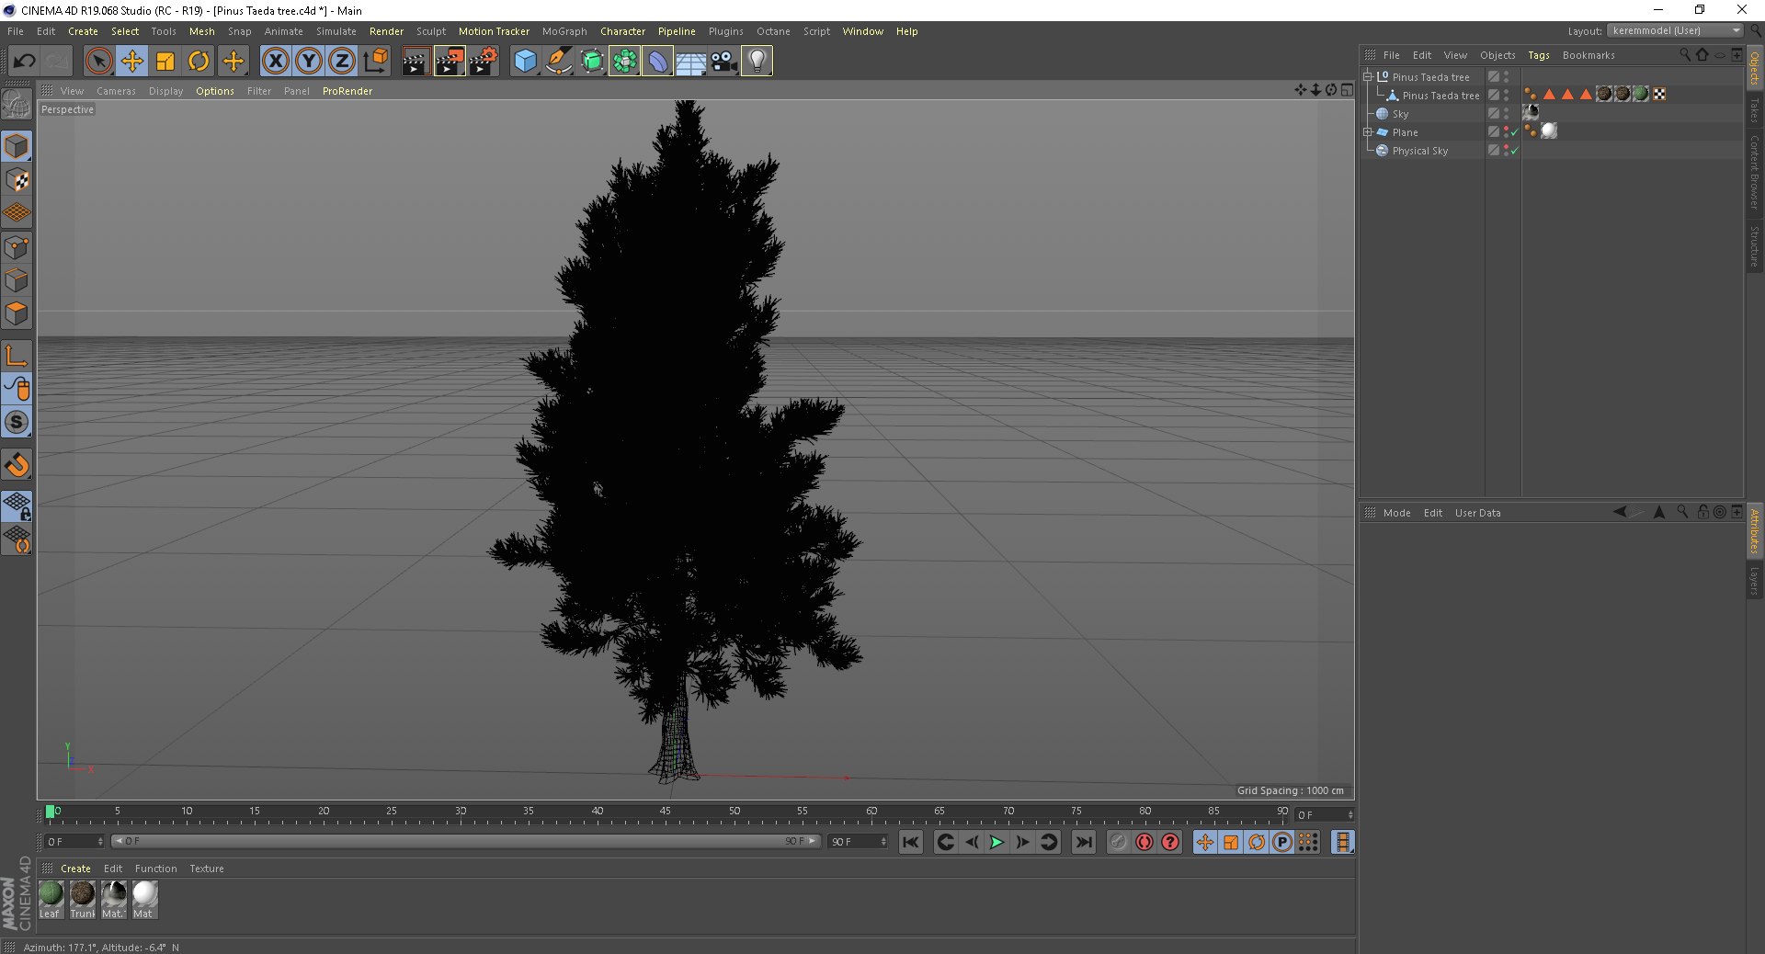Image resolution: width=1765 pixels, height=954 pixels.
Task: Toggle X axis lock
Action: [x=275, y=62]
